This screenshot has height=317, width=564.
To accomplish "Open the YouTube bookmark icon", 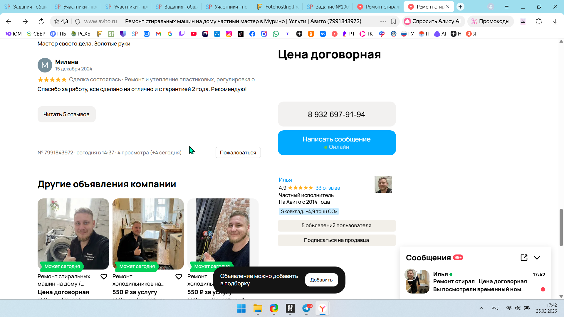I will click(x=194, y=34).
